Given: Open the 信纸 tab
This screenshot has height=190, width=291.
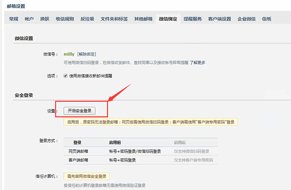Looking at the screenshot, I should (x=267, y=19).
